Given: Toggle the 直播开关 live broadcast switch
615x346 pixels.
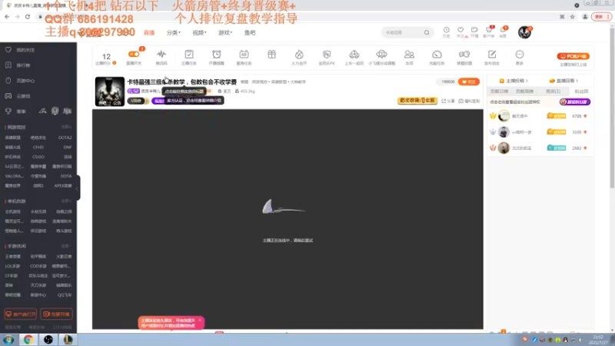Looking at the screenshot, I should (134, 55).
